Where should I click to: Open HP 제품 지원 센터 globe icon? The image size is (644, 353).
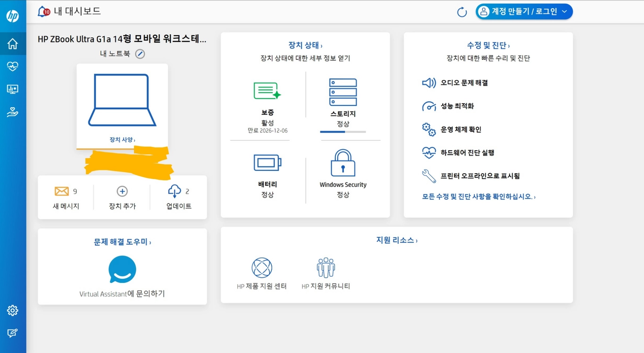(x=262, y=268)
